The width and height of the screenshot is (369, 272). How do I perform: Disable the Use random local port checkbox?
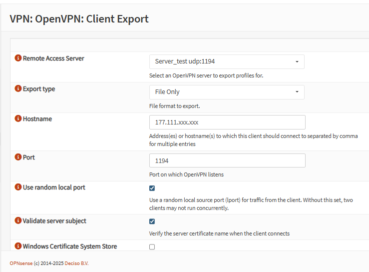pyautogui.click(x=152, y=188)
